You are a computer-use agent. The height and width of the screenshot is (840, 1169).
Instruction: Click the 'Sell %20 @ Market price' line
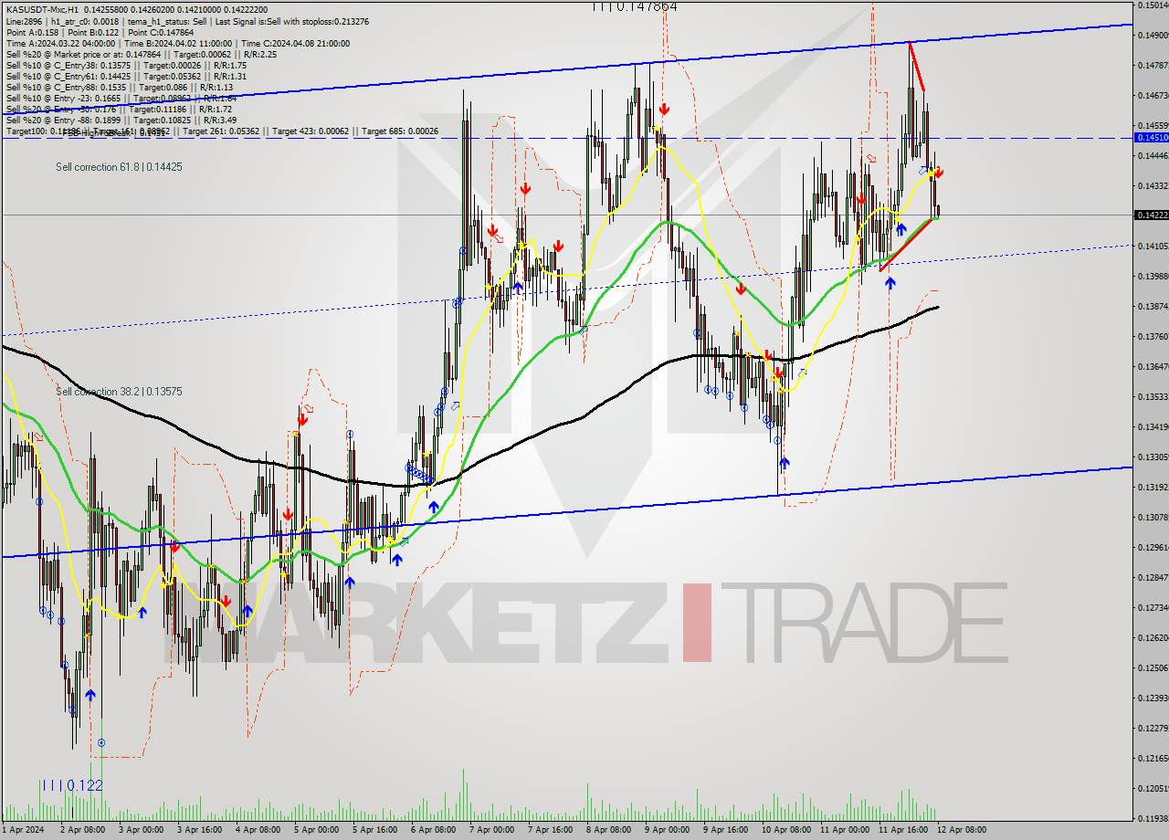point(141,54)
